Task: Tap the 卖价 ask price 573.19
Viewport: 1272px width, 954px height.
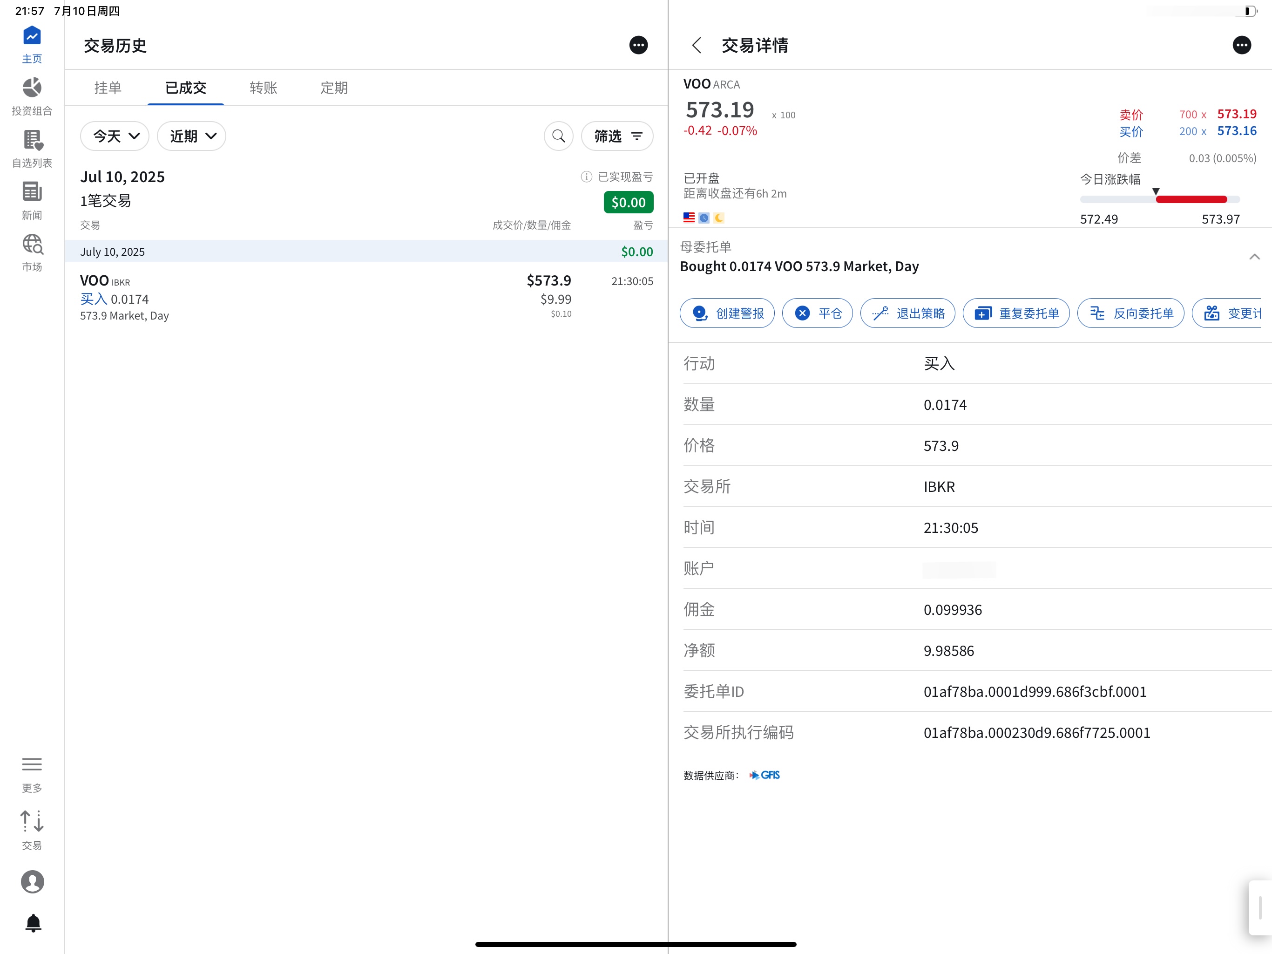Action: point(1236,114)
